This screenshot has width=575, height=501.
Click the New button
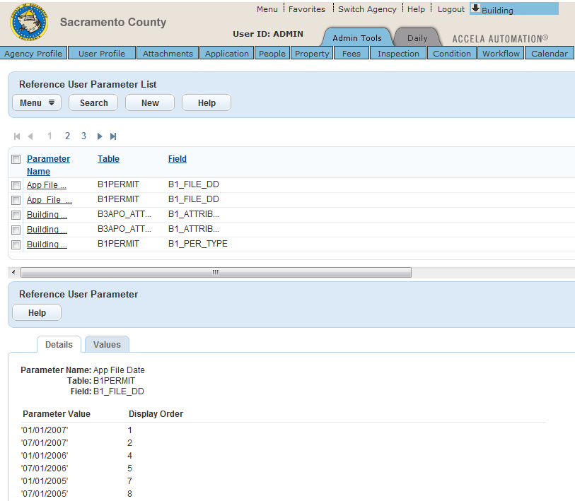150,103
